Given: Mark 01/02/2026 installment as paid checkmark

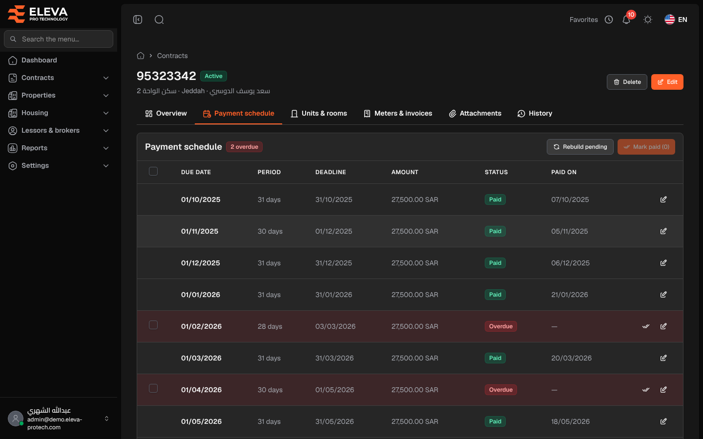Looking at the screenshot, I should 646,326.
